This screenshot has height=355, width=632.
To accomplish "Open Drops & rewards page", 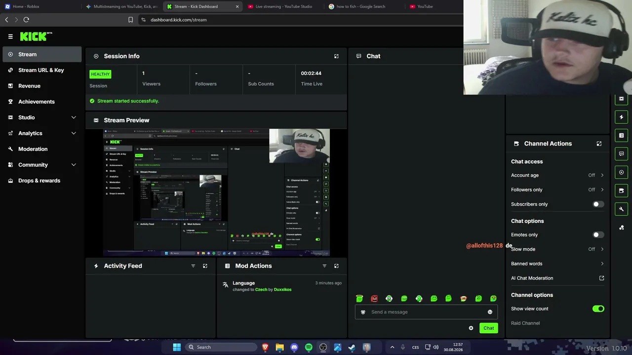I will tap(42, 180).
